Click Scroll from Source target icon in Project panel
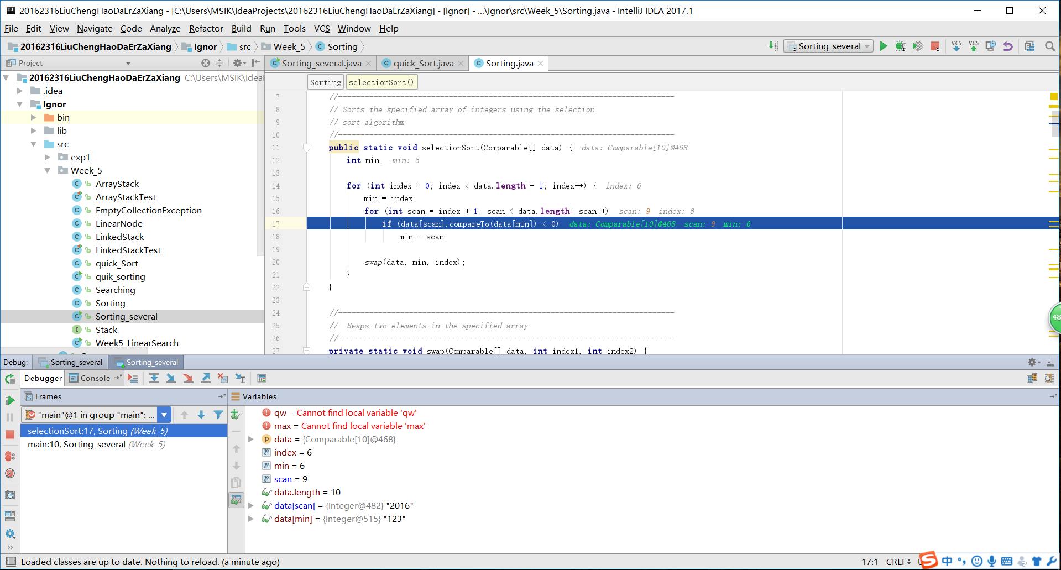Image resolution: width=1061 pixels, height=570 pixels. click(x=206, y=63)
